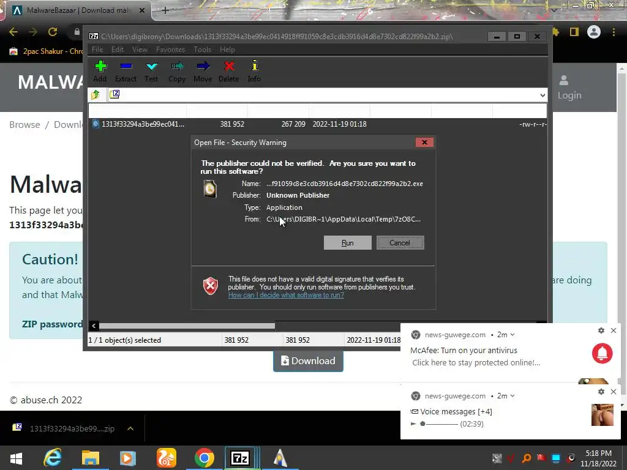The height and width of the screenshot is (470, 627).
Task: Open the View menu in 7-Zip
Action: (140, 50)
